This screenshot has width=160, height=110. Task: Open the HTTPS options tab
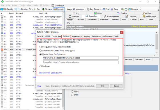point(47,36)
